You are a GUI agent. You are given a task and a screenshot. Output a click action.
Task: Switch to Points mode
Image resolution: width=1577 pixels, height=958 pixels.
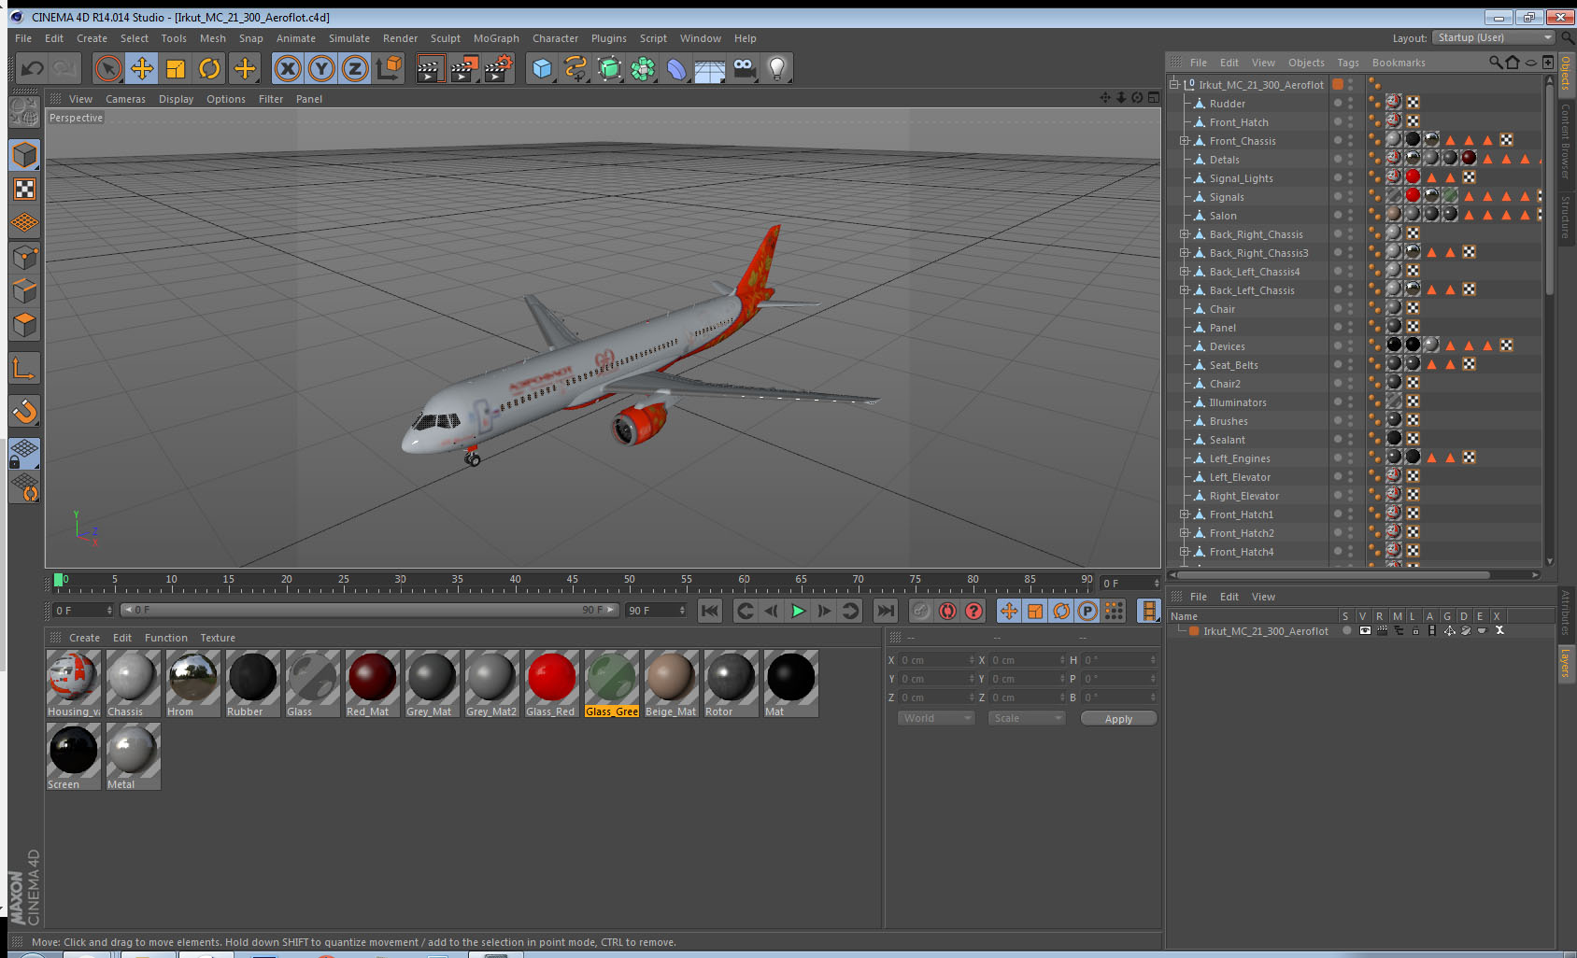25,257
